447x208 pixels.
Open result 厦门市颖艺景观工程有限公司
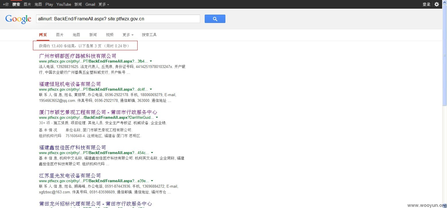point(98,112)
